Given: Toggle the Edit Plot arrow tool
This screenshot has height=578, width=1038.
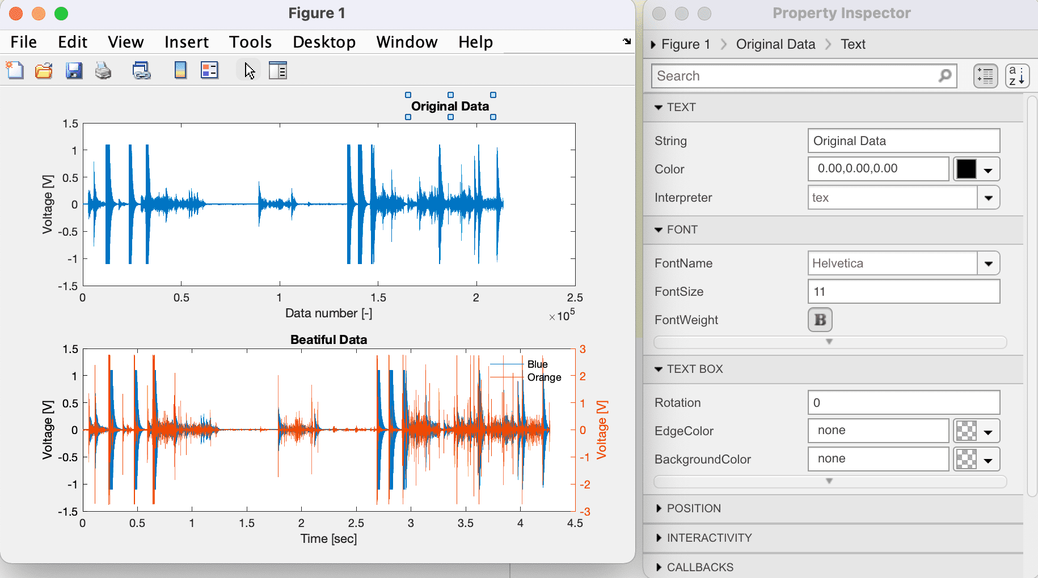Looking at the screenshot, I should [x=249, y=70].
